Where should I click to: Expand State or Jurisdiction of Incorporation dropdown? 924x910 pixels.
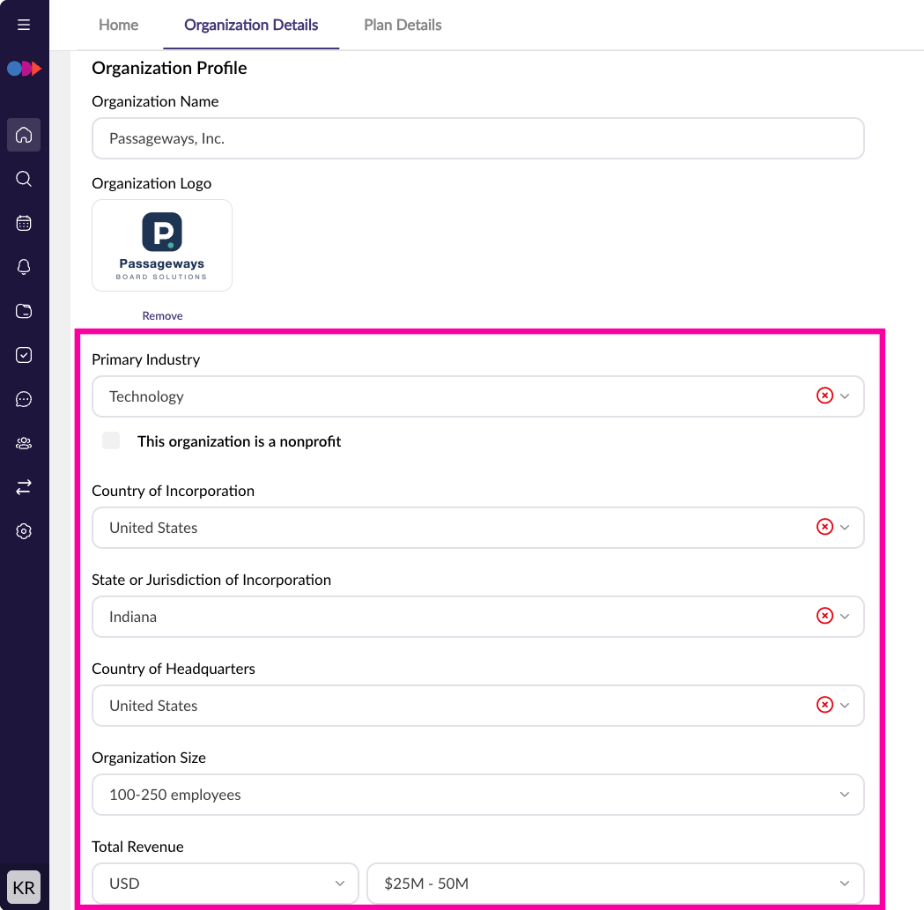coord(845,617)
